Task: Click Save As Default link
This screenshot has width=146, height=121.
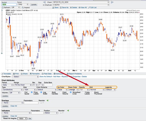Action: click(46, 77)
